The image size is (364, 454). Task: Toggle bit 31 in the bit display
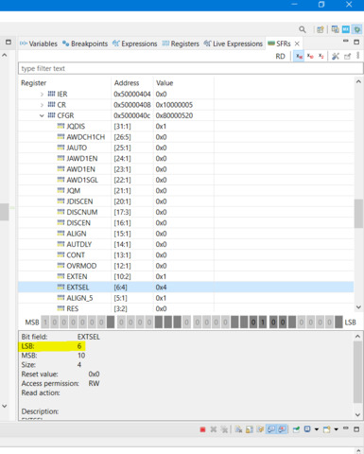(x=45, y=323)
